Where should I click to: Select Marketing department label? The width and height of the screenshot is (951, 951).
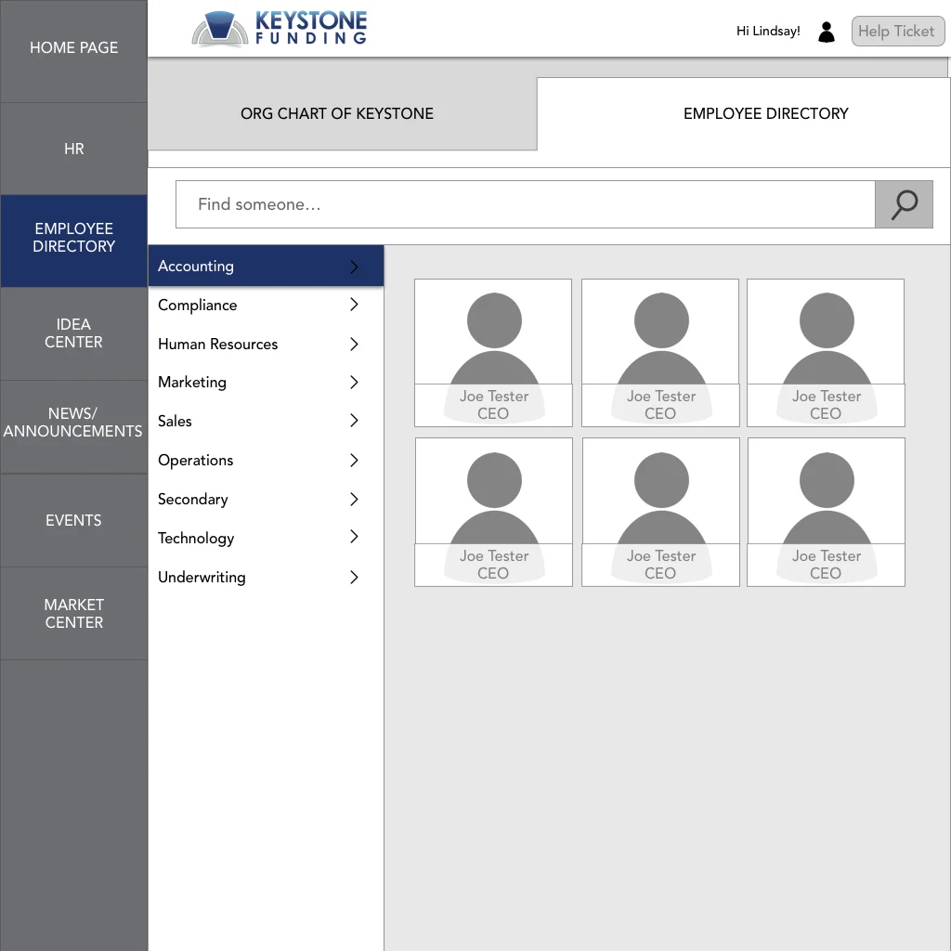coord(192,383)
